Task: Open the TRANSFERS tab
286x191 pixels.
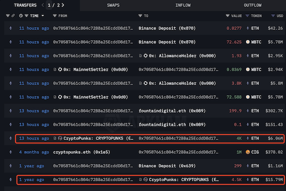Action: click(25, 5)
